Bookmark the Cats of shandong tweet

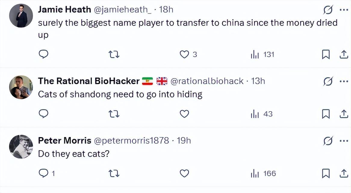pos(326,114)
